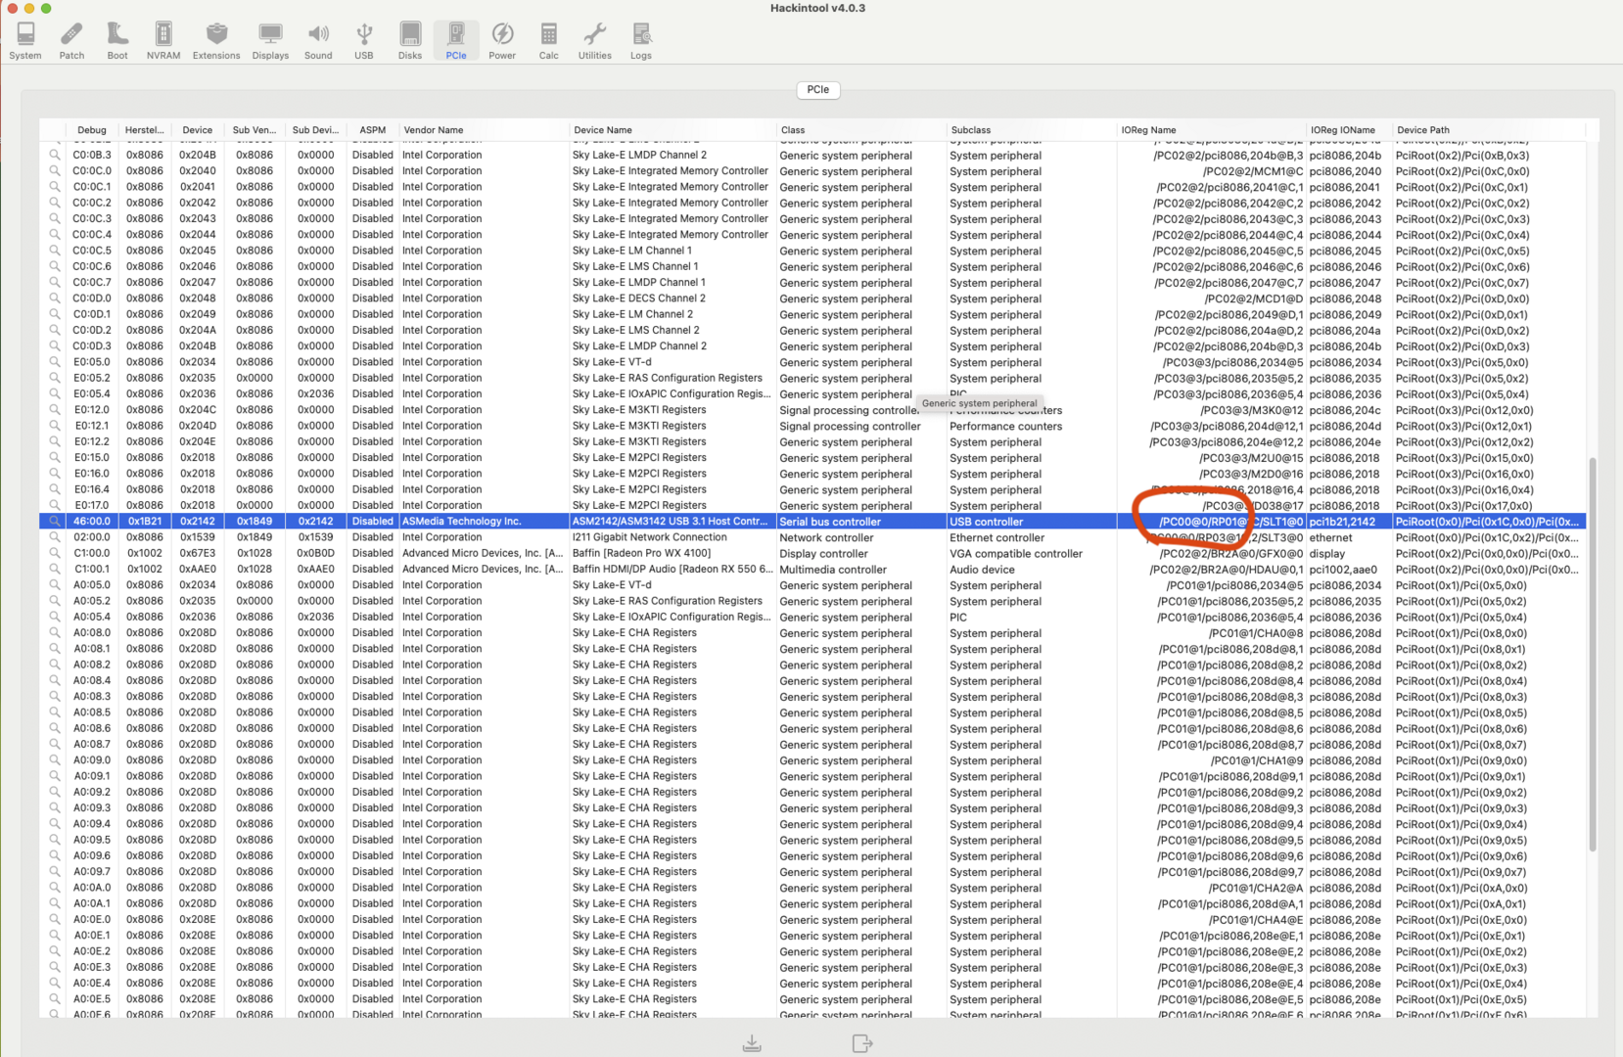Click magnifier icon for row 46:00.0

tap(55, 522)
